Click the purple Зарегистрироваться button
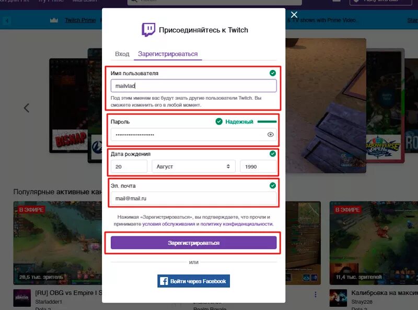The height and width of the screenshot is (310, 418). [193, 243]
